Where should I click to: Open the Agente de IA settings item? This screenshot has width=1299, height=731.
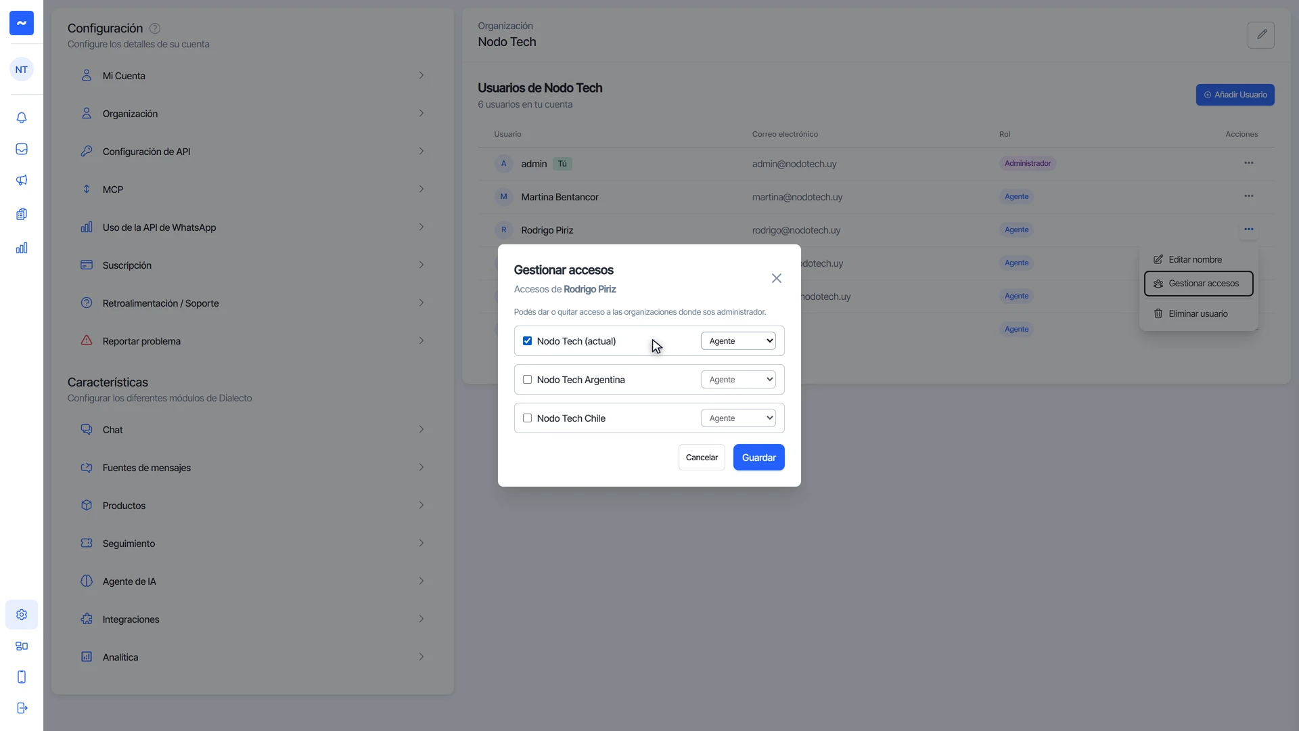(252, 581)
